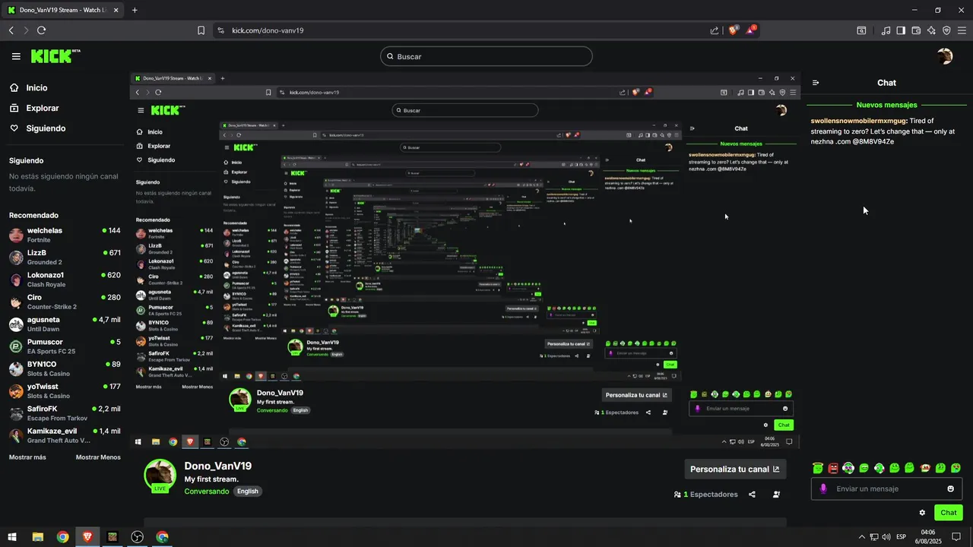Open Pumuscor EA Sports FC 25 channel
The height and width of the screenshot is (547, 973).
coord(65,346)
